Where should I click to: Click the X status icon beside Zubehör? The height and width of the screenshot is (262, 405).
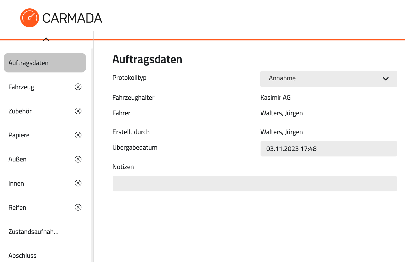coord(78,111)
